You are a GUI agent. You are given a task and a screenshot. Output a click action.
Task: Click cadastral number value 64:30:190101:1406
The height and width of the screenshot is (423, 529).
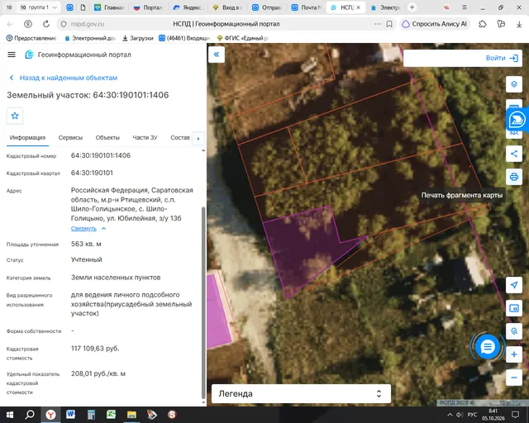tap(101, 155)
